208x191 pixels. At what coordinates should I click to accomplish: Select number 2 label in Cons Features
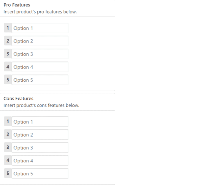point(8,135)
